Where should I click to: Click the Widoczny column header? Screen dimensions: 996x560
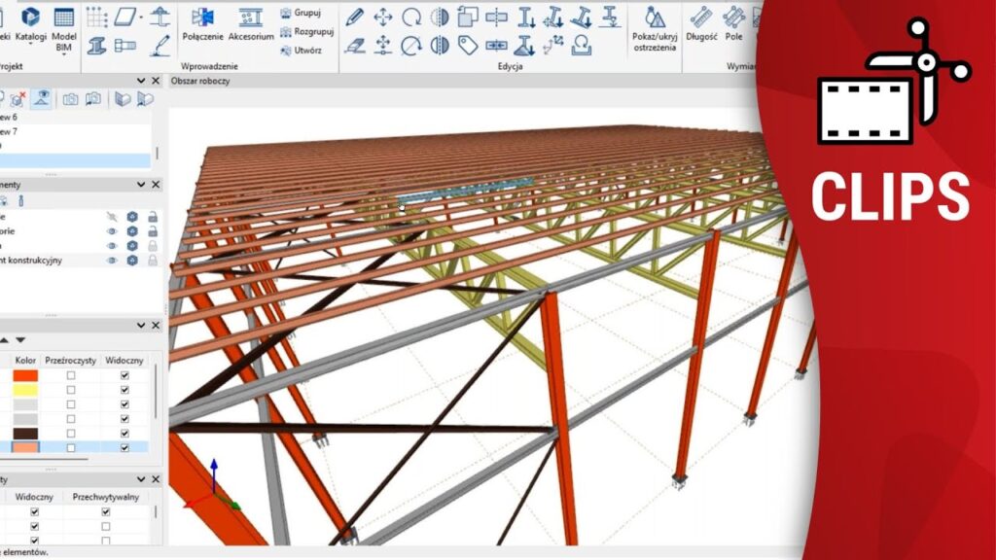(124, 360)
